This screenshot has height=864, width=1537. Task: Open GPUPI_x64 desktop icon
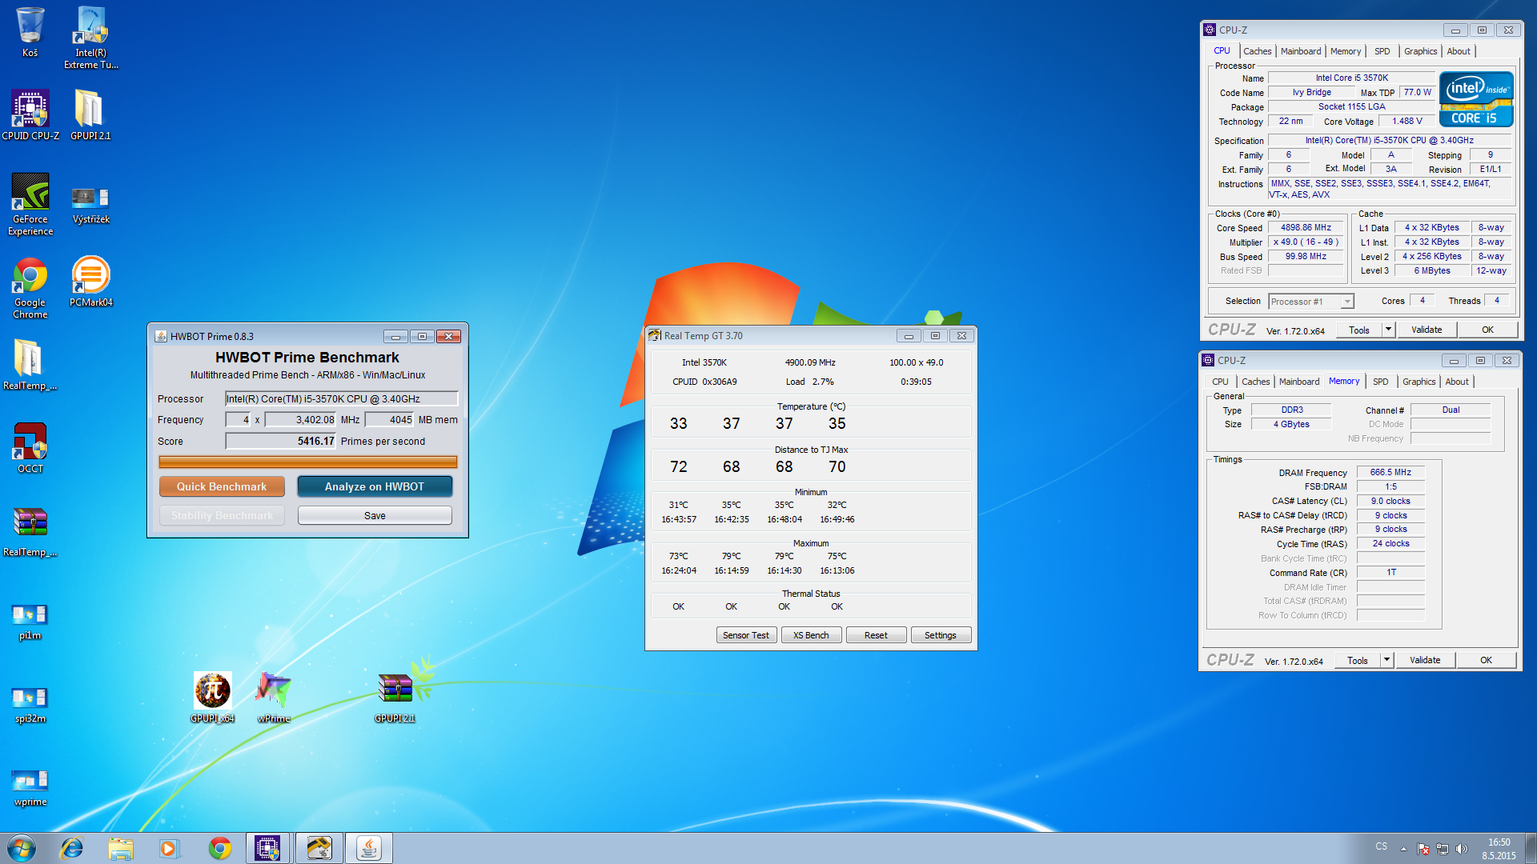pyautogui.click(x=212, y=697)
